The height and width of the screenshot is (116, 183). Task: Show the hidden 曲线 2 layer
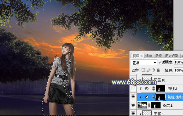133,89
